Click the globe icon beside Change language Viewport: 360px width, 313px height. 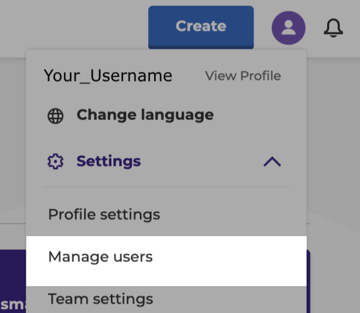(55, 116)
